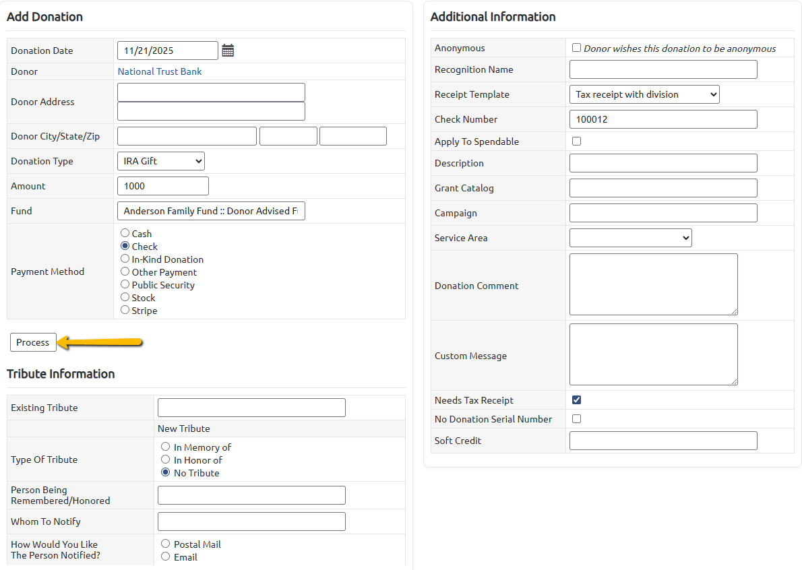
Task: Click the Donor City field
Action: [x=187, y=136]
